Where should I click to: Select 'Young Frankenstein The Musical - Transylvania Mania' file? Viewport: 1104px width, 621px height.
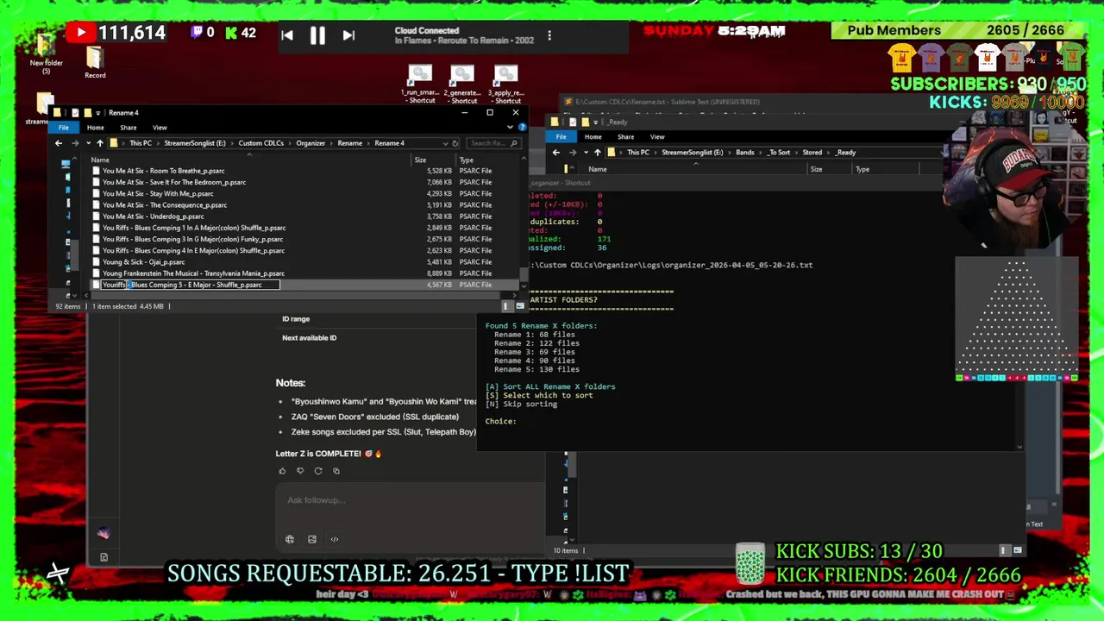coord(194,273)
